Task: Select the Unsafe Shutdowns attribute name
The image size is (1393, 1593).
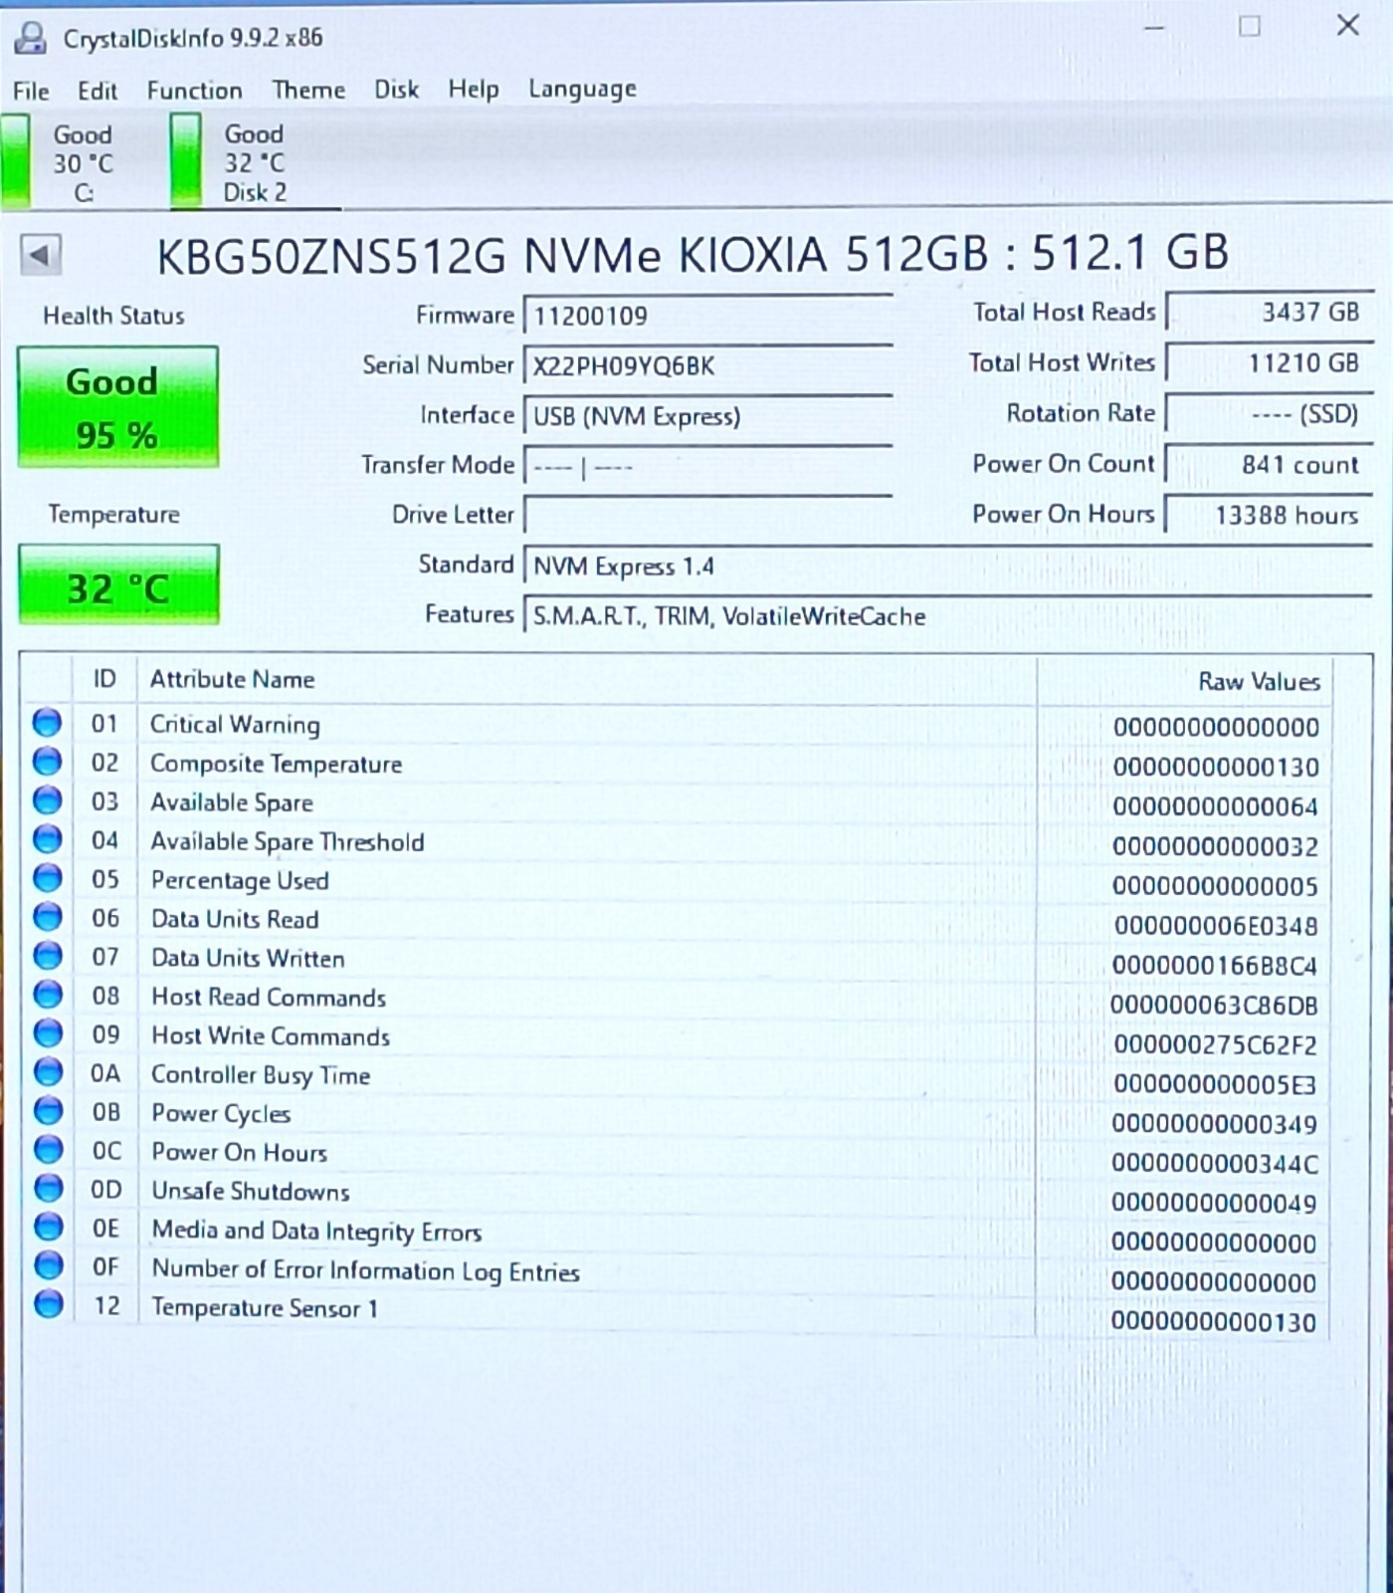Action: [x=251, y=1192]
